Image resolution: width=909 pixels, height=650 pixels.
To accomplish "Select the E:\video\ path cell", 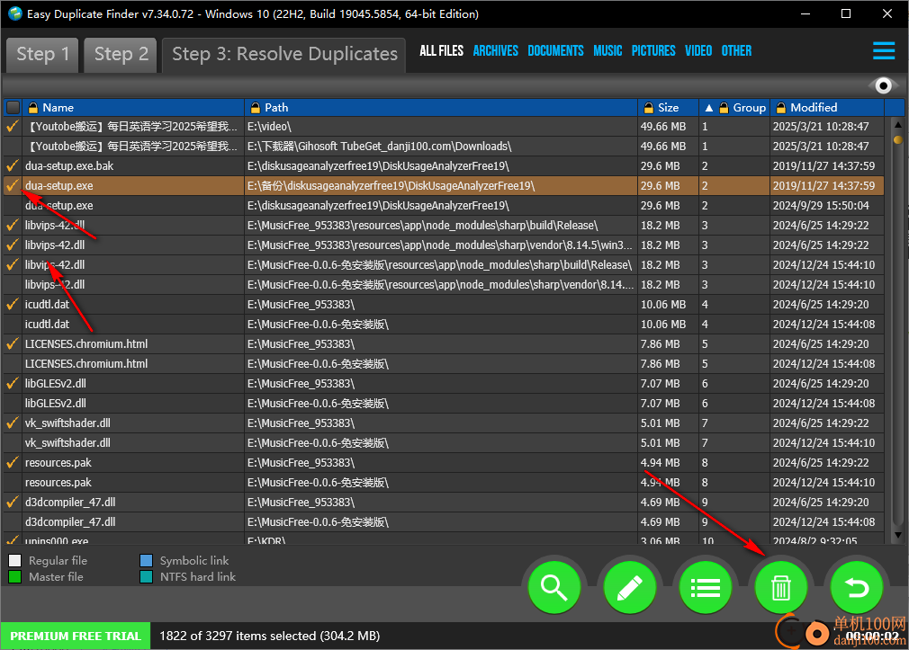I will [441, 126].
